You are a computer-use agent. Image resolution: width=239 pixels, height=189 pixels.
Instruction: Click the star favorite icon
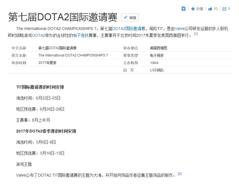(193, 9)
